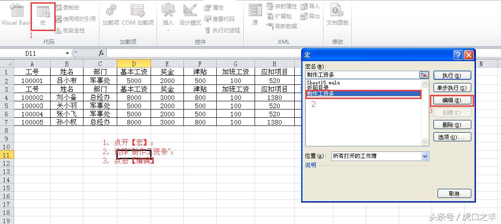Open the 宏 (Macros) button in ribbon

click(x=43, y=16)
